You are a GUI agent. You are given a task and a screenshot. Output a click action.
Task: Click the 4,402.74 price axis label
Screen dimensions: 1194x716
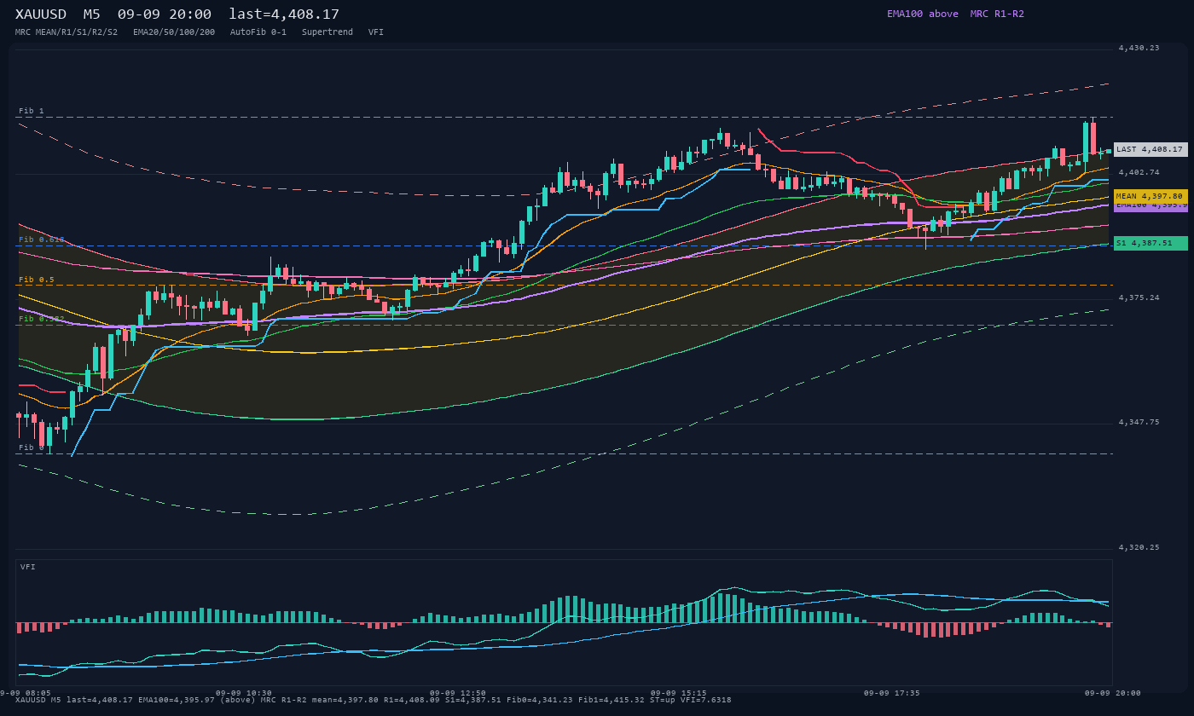[1139, 172]
